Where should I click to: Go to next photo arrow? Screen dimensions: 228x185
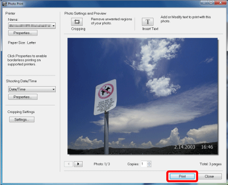(x=78, y=164)
